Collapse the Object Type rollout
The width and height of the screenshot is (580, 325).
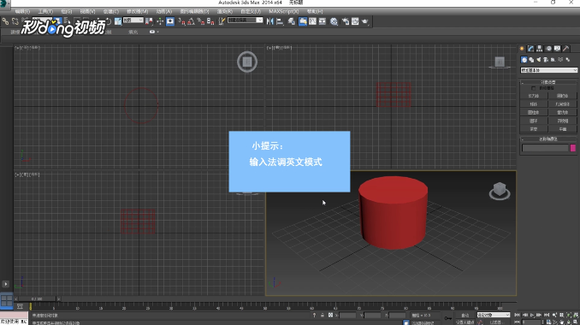click(548, 82)
